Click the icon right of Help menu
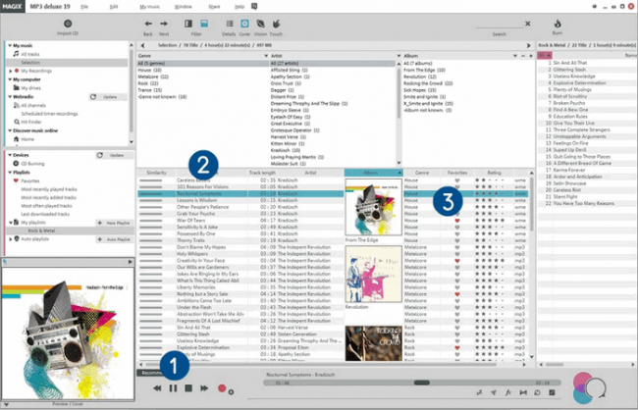This screenshot has width=638, height=410. (254, 6)
